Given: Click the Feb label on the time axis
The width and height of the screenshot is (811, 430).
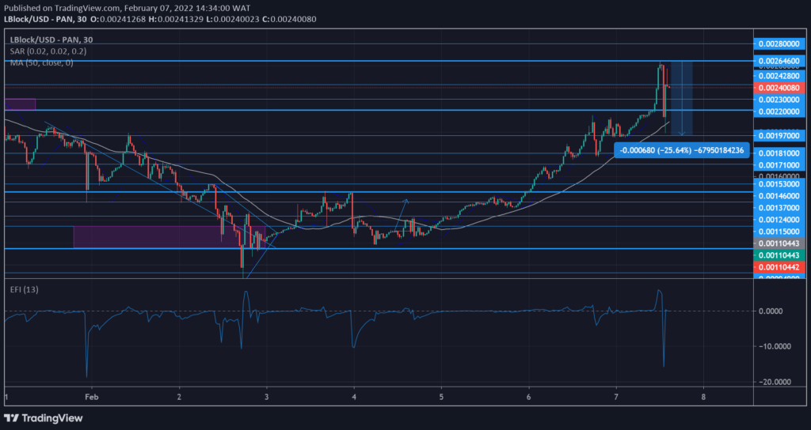Looking at the screenshot, I should [92, 397].
